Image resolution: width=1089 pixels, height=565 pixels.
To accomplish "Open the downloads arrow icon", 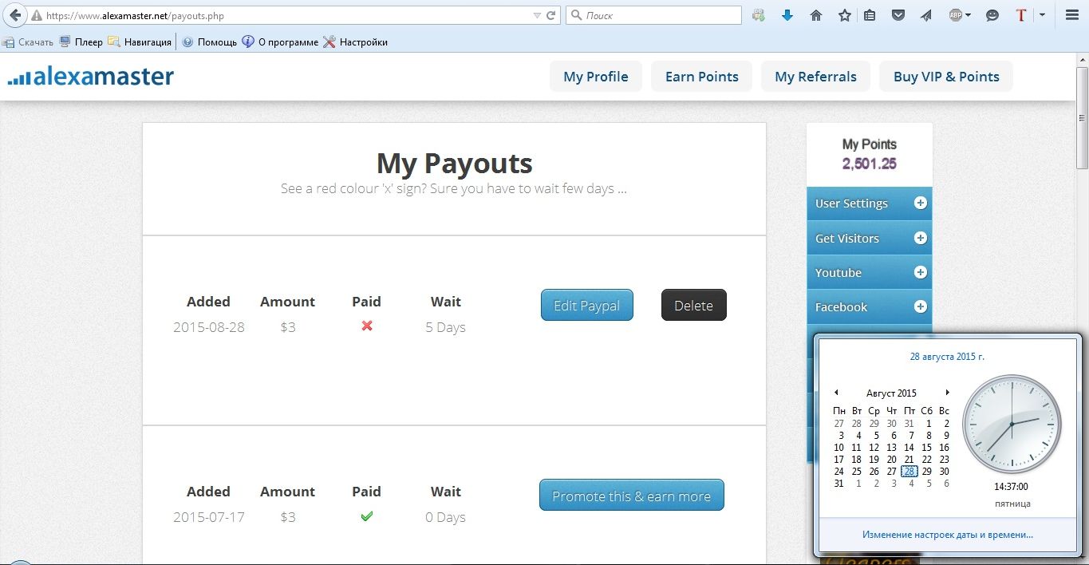I will [x=787, y=15].
